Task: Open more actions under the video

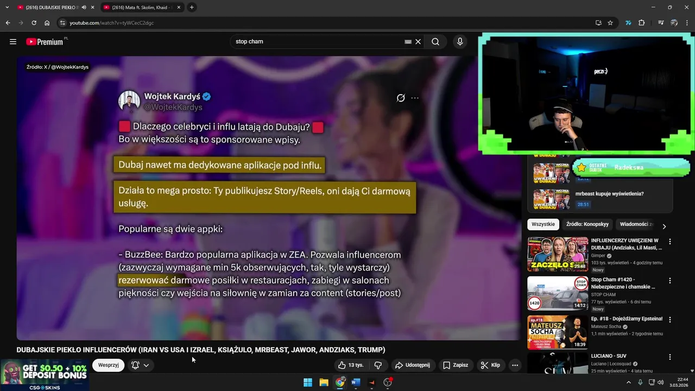Action: (x=515, y=365)
